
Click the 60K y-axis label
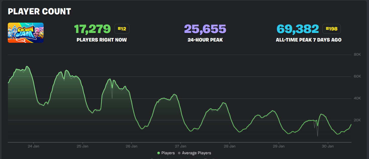[x=357, y=76]
